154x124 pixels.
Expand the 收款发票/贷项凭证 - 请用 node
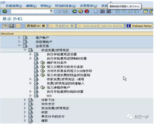tap(30, 79)
